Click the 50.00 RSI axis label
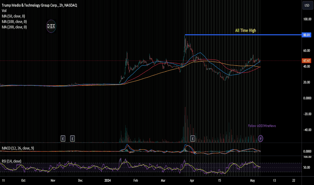Image resolution: width=314 pixels, height=185 pixels. [x=307, y=168]
